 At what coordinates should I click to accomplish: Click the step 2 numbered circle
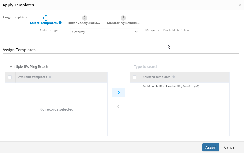tap(84, 18)
